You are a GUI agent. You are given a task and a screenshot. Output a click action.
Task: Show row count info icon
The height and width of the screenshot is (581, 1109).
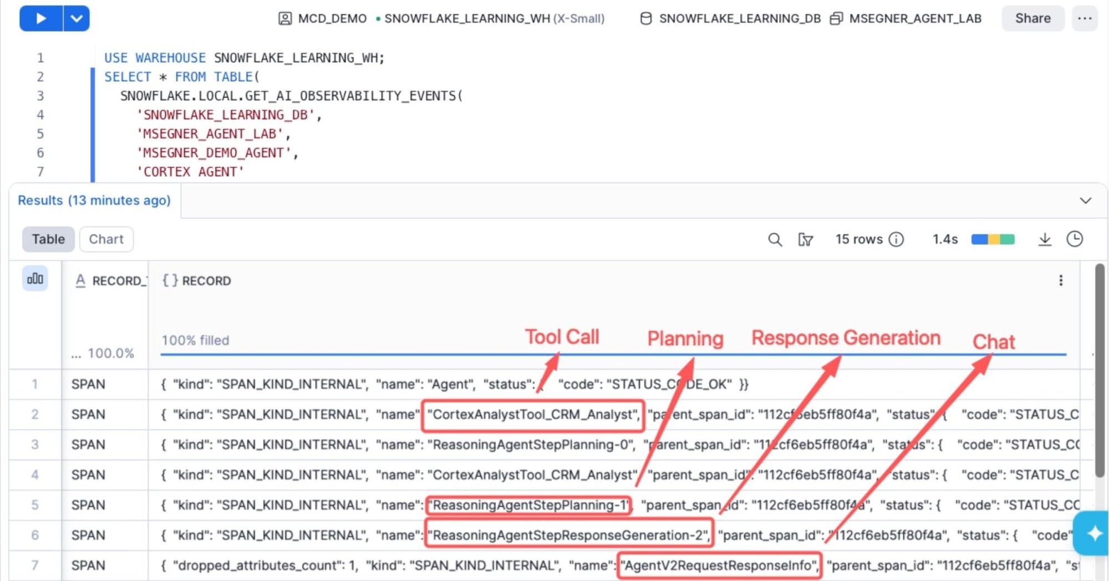pyautogui.click(x=896, y=239)
